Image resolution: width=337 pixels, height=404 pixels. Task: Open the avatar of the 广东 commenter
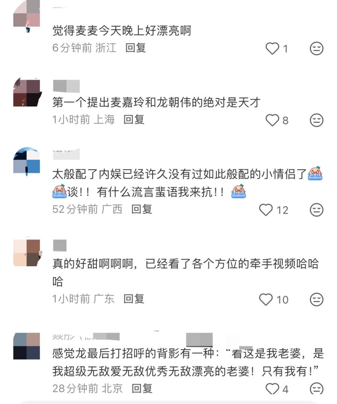pyautogui.click(x=27, y=253)
